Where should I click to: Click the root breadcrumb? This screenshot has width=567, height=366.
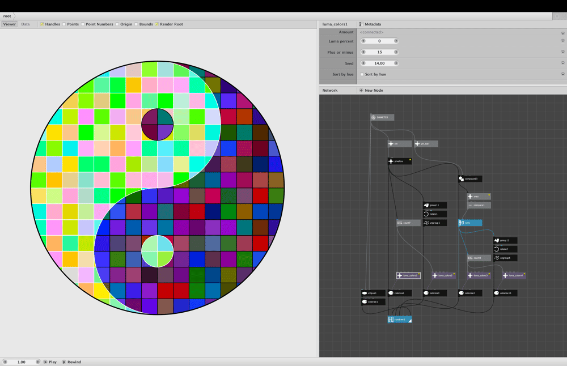pyautogui.click(x=7, y=16)
